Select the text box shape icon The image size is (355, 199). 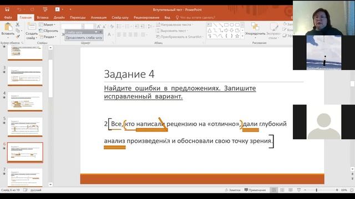[x=210, y=25]
